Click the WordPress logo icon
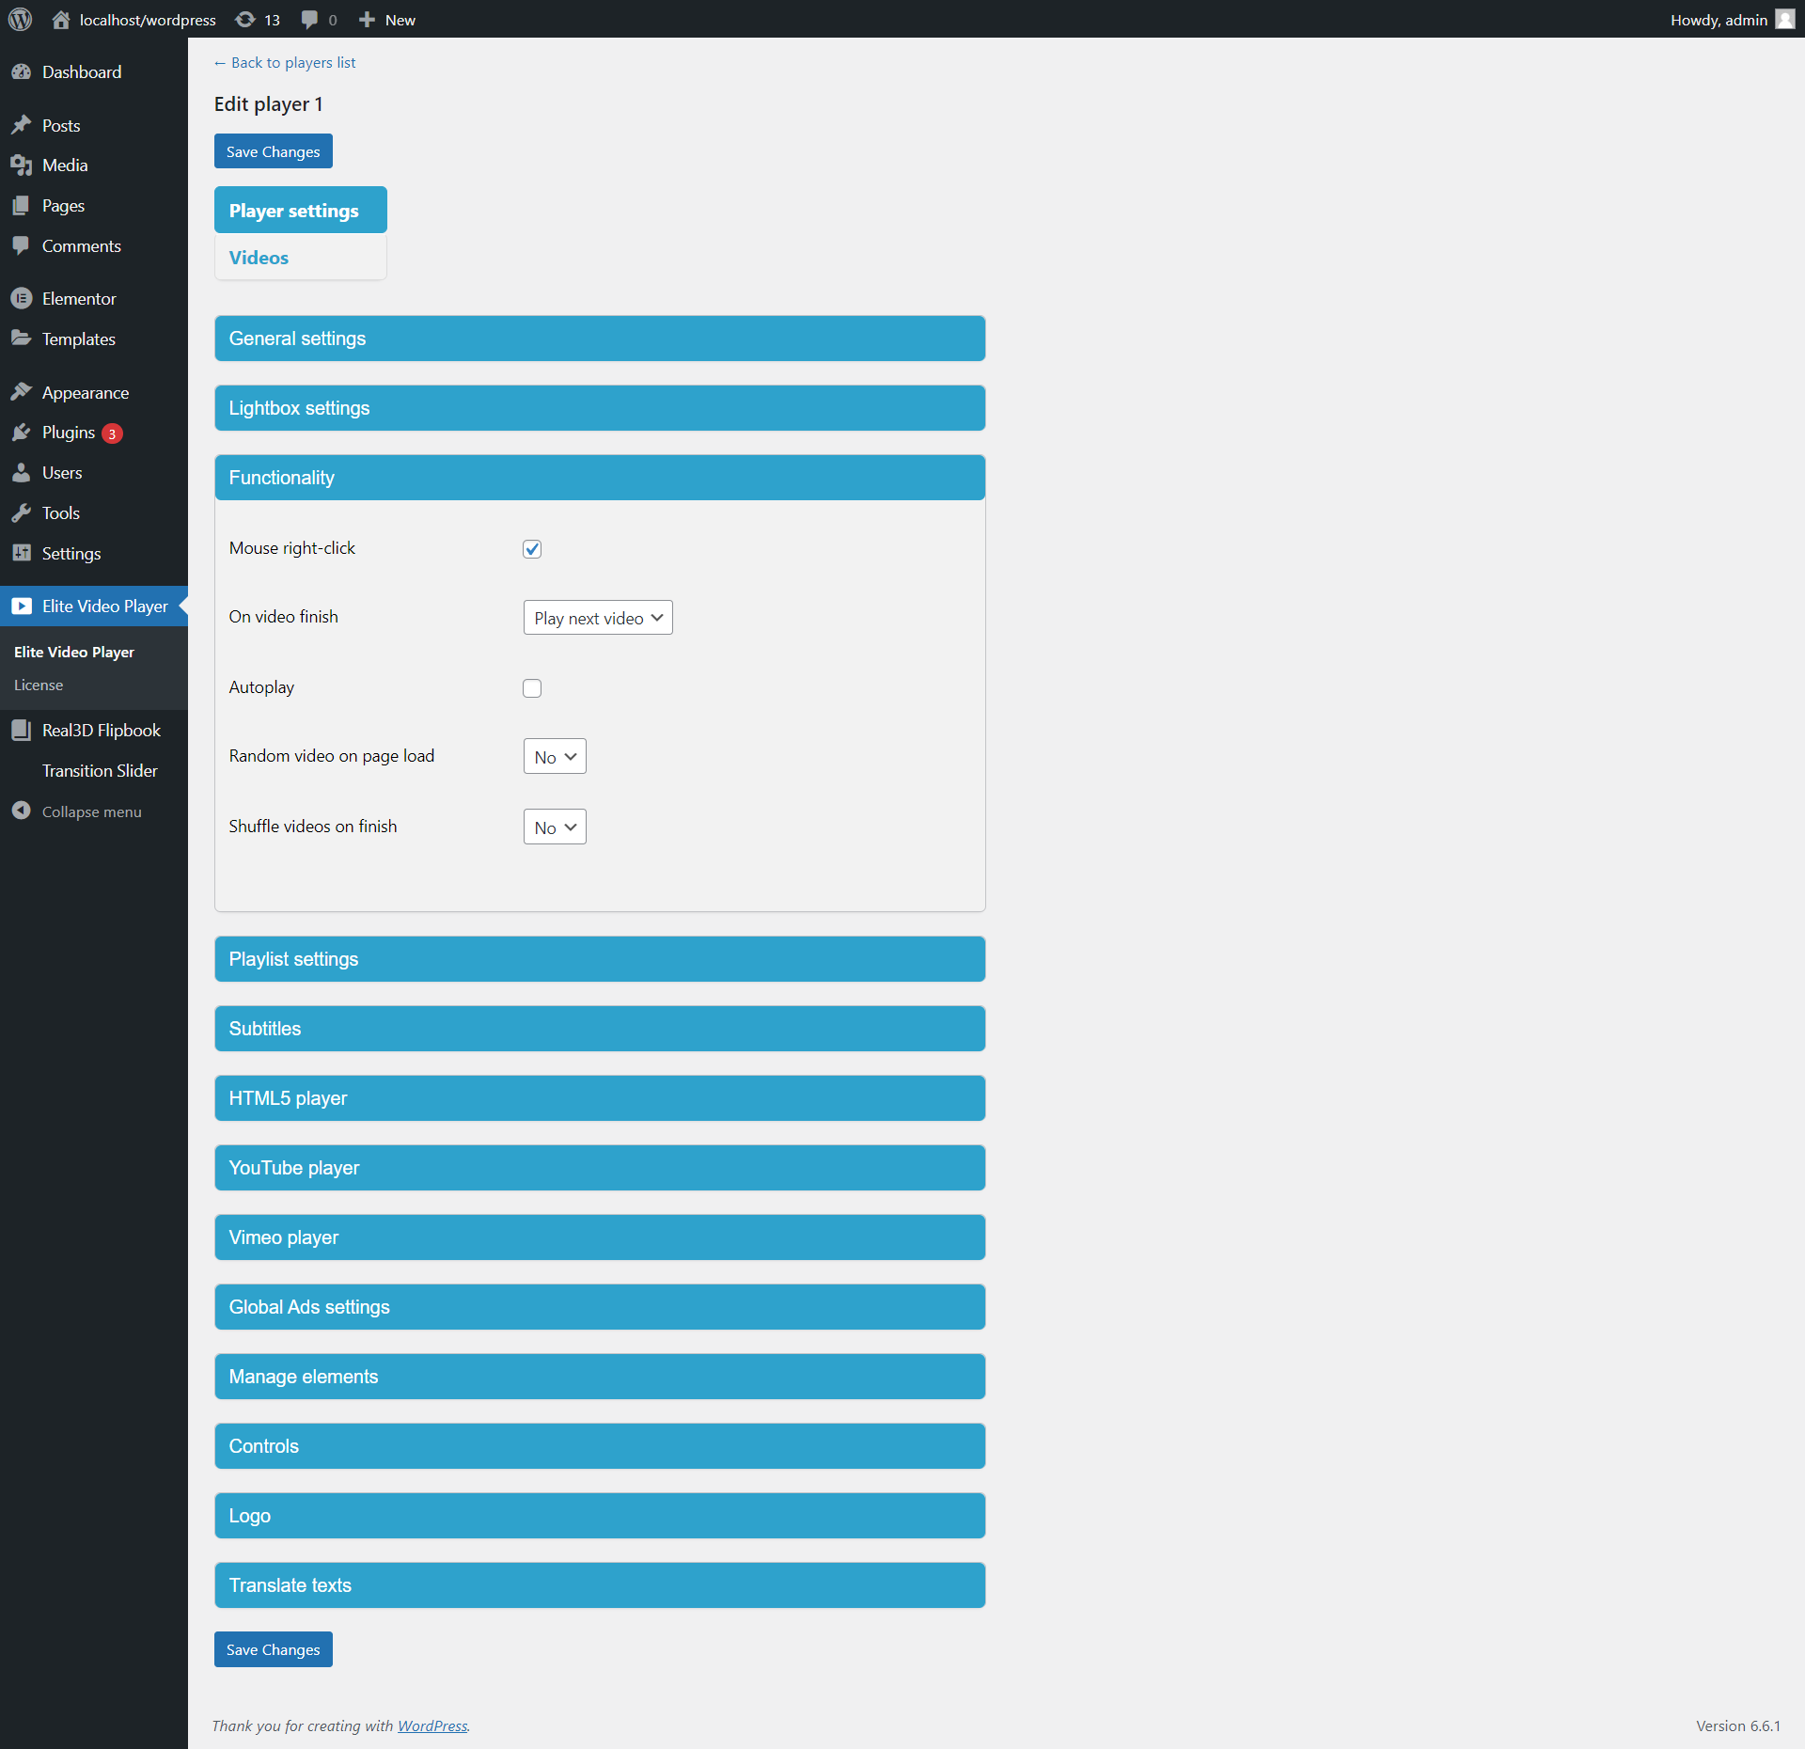Viewport: 1805px width, 1749px height. [21, 20]
